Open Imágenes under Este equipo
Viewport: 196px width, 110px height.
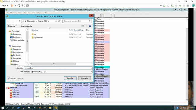pos(17,58)
